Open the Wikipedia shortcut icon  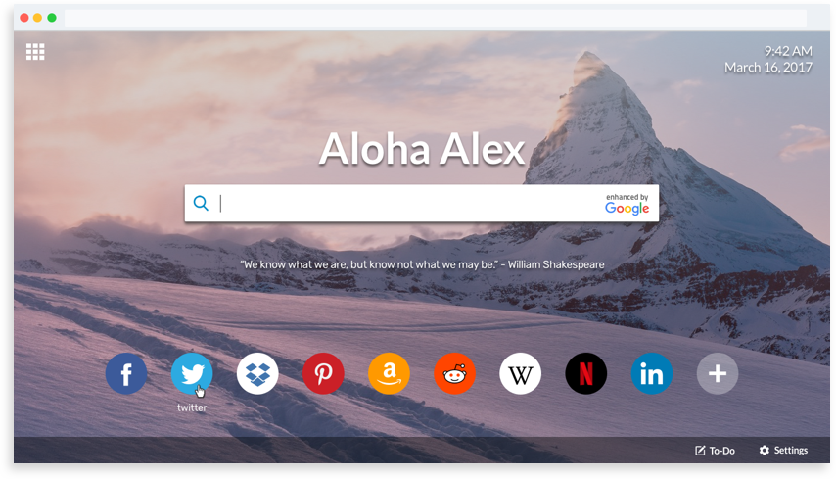pyautogui.click(x=521, y=373)
